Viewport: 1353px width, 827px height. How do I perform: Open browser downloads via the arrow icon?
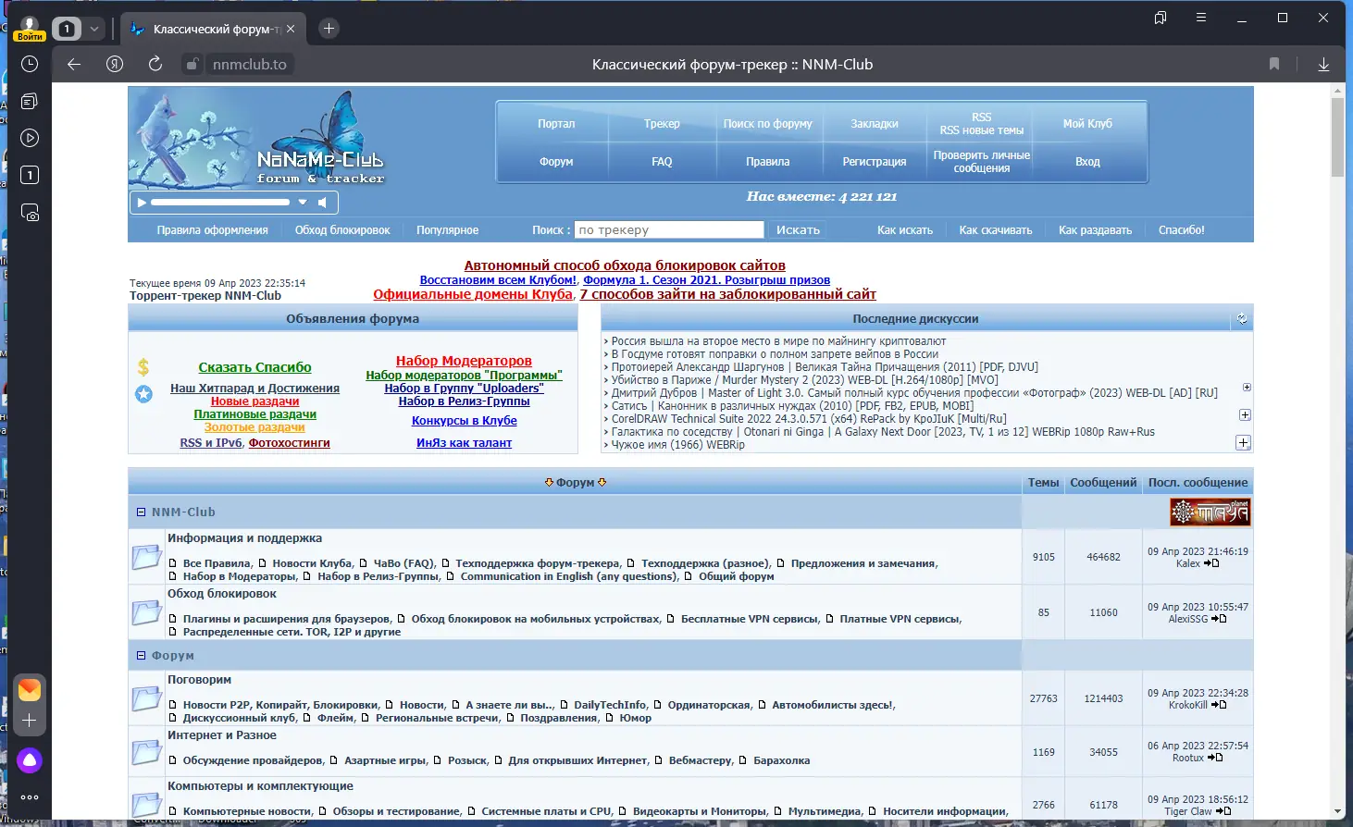[1323, 64]
